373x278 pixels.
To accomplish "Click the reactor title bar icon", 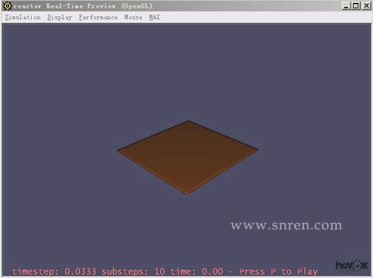I will [7, 6].
